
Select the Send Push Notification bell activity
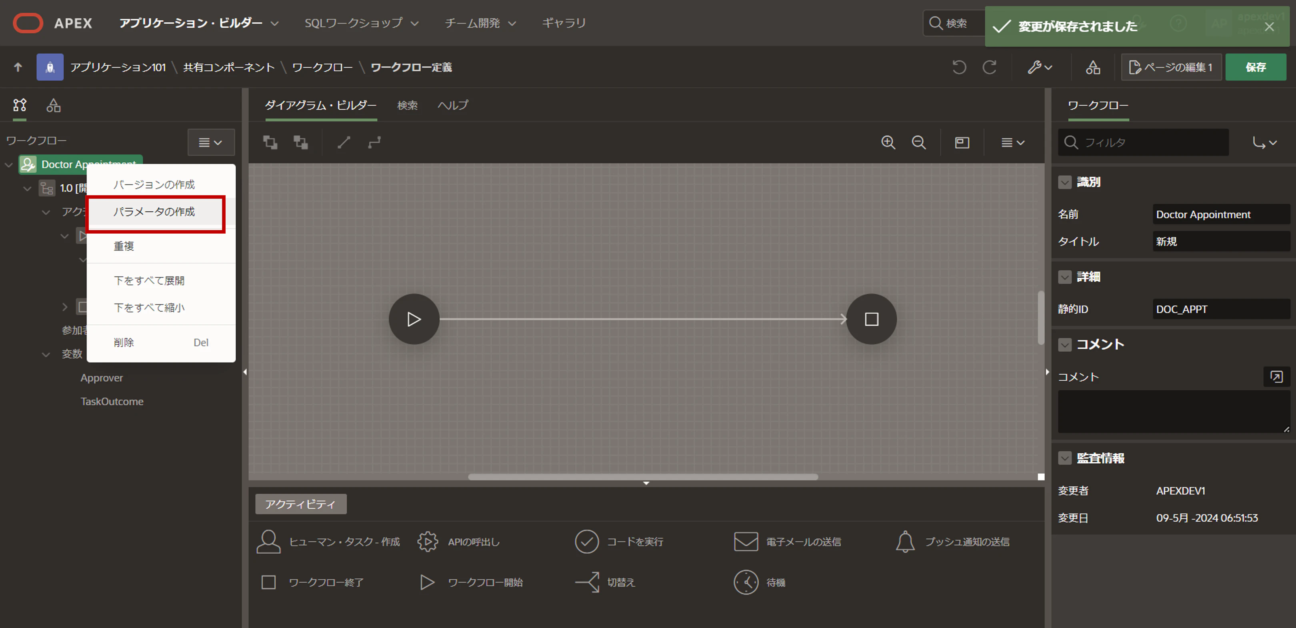click(905, 542)
